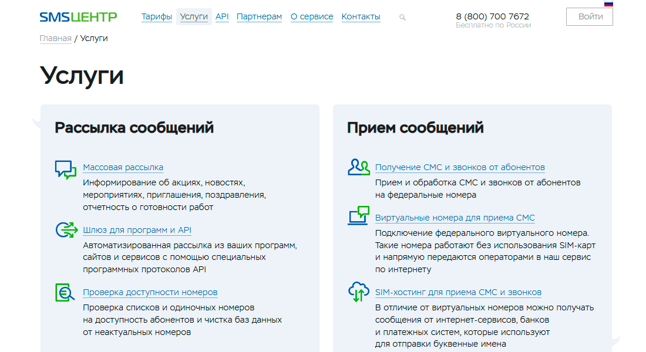Click the virtual numbers laptop icon
This screenshot has height=352, width=646.
(358, 215)
